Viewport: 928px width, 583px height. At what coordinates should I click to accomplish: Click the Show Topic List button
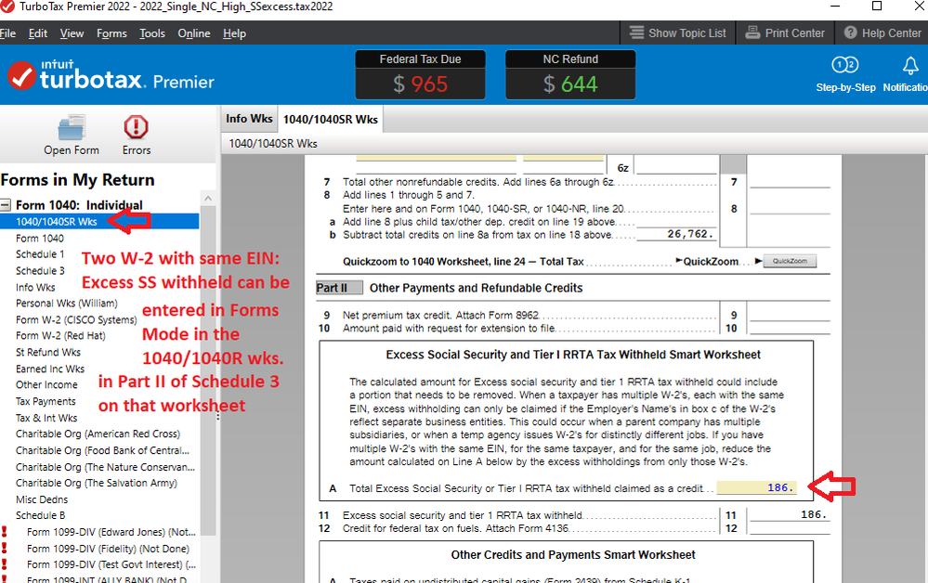(x=677, y=32)
